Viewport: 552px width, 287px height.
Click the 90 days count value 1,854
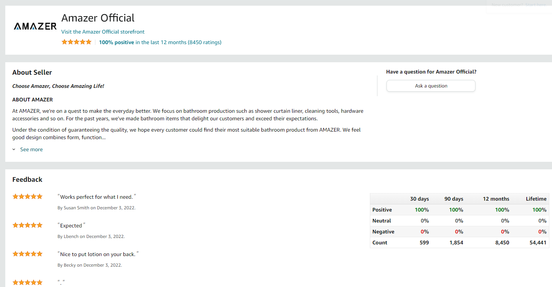[456, 242]
